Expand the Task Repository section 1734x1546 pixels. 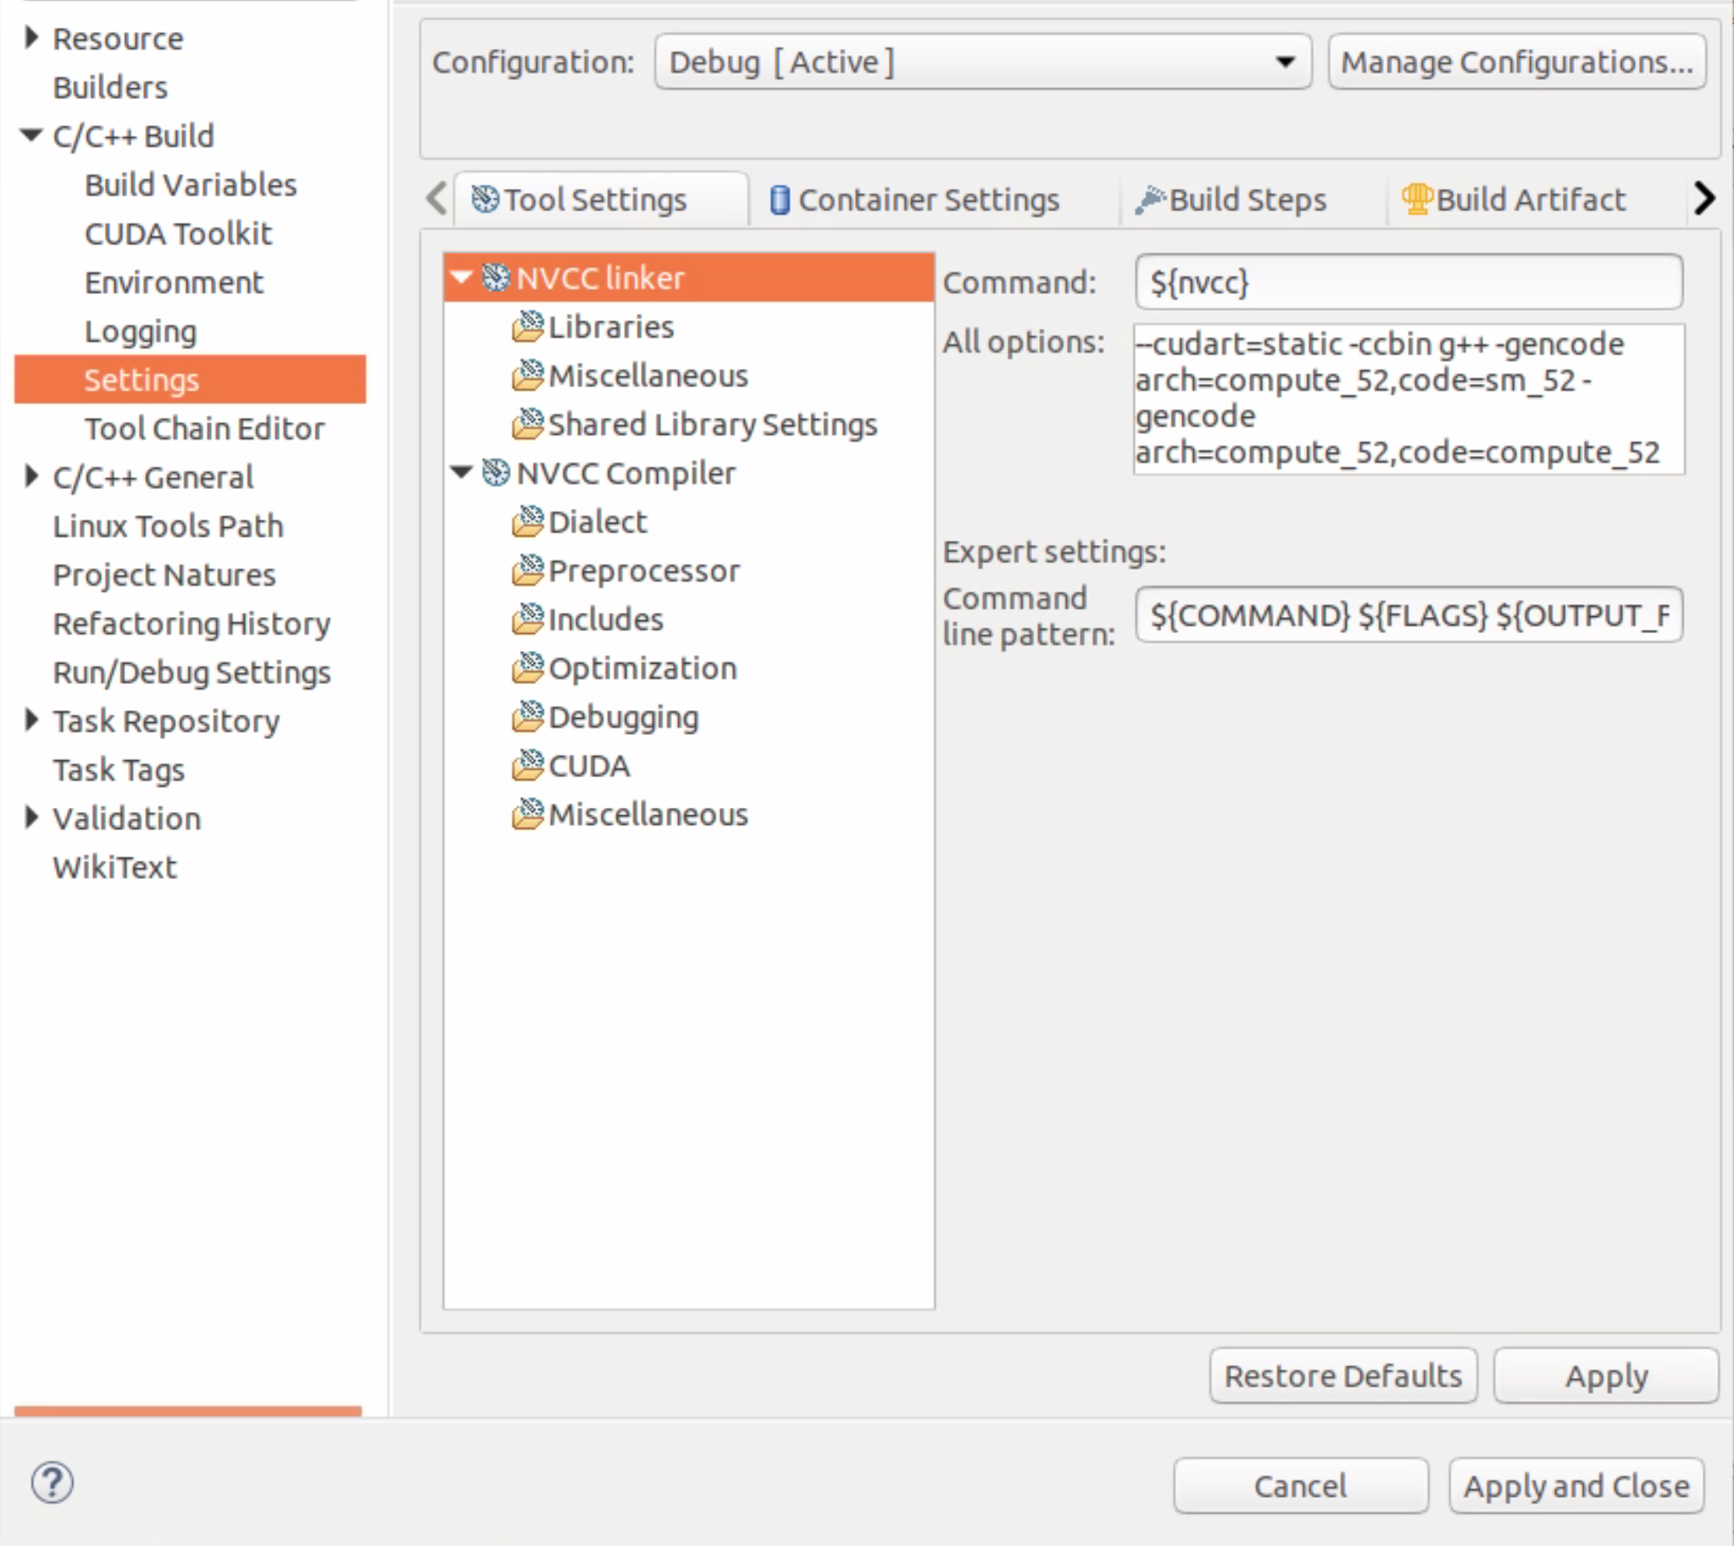tap(31, 720)
